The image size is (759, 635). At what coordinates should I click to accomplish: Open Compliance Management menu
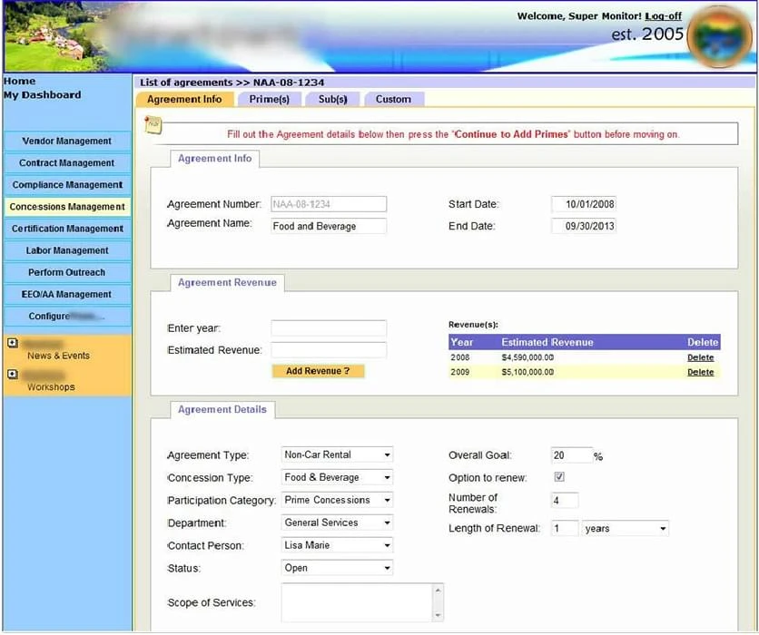pos(67,185)
